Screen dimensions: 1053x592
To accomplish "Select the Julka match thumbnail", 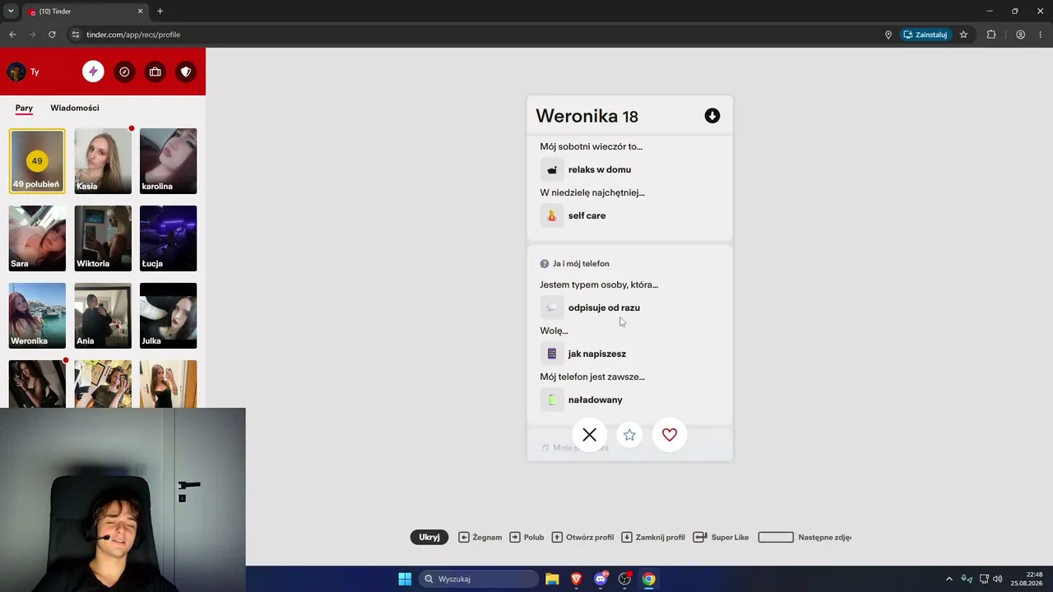I will coord(169,316).
